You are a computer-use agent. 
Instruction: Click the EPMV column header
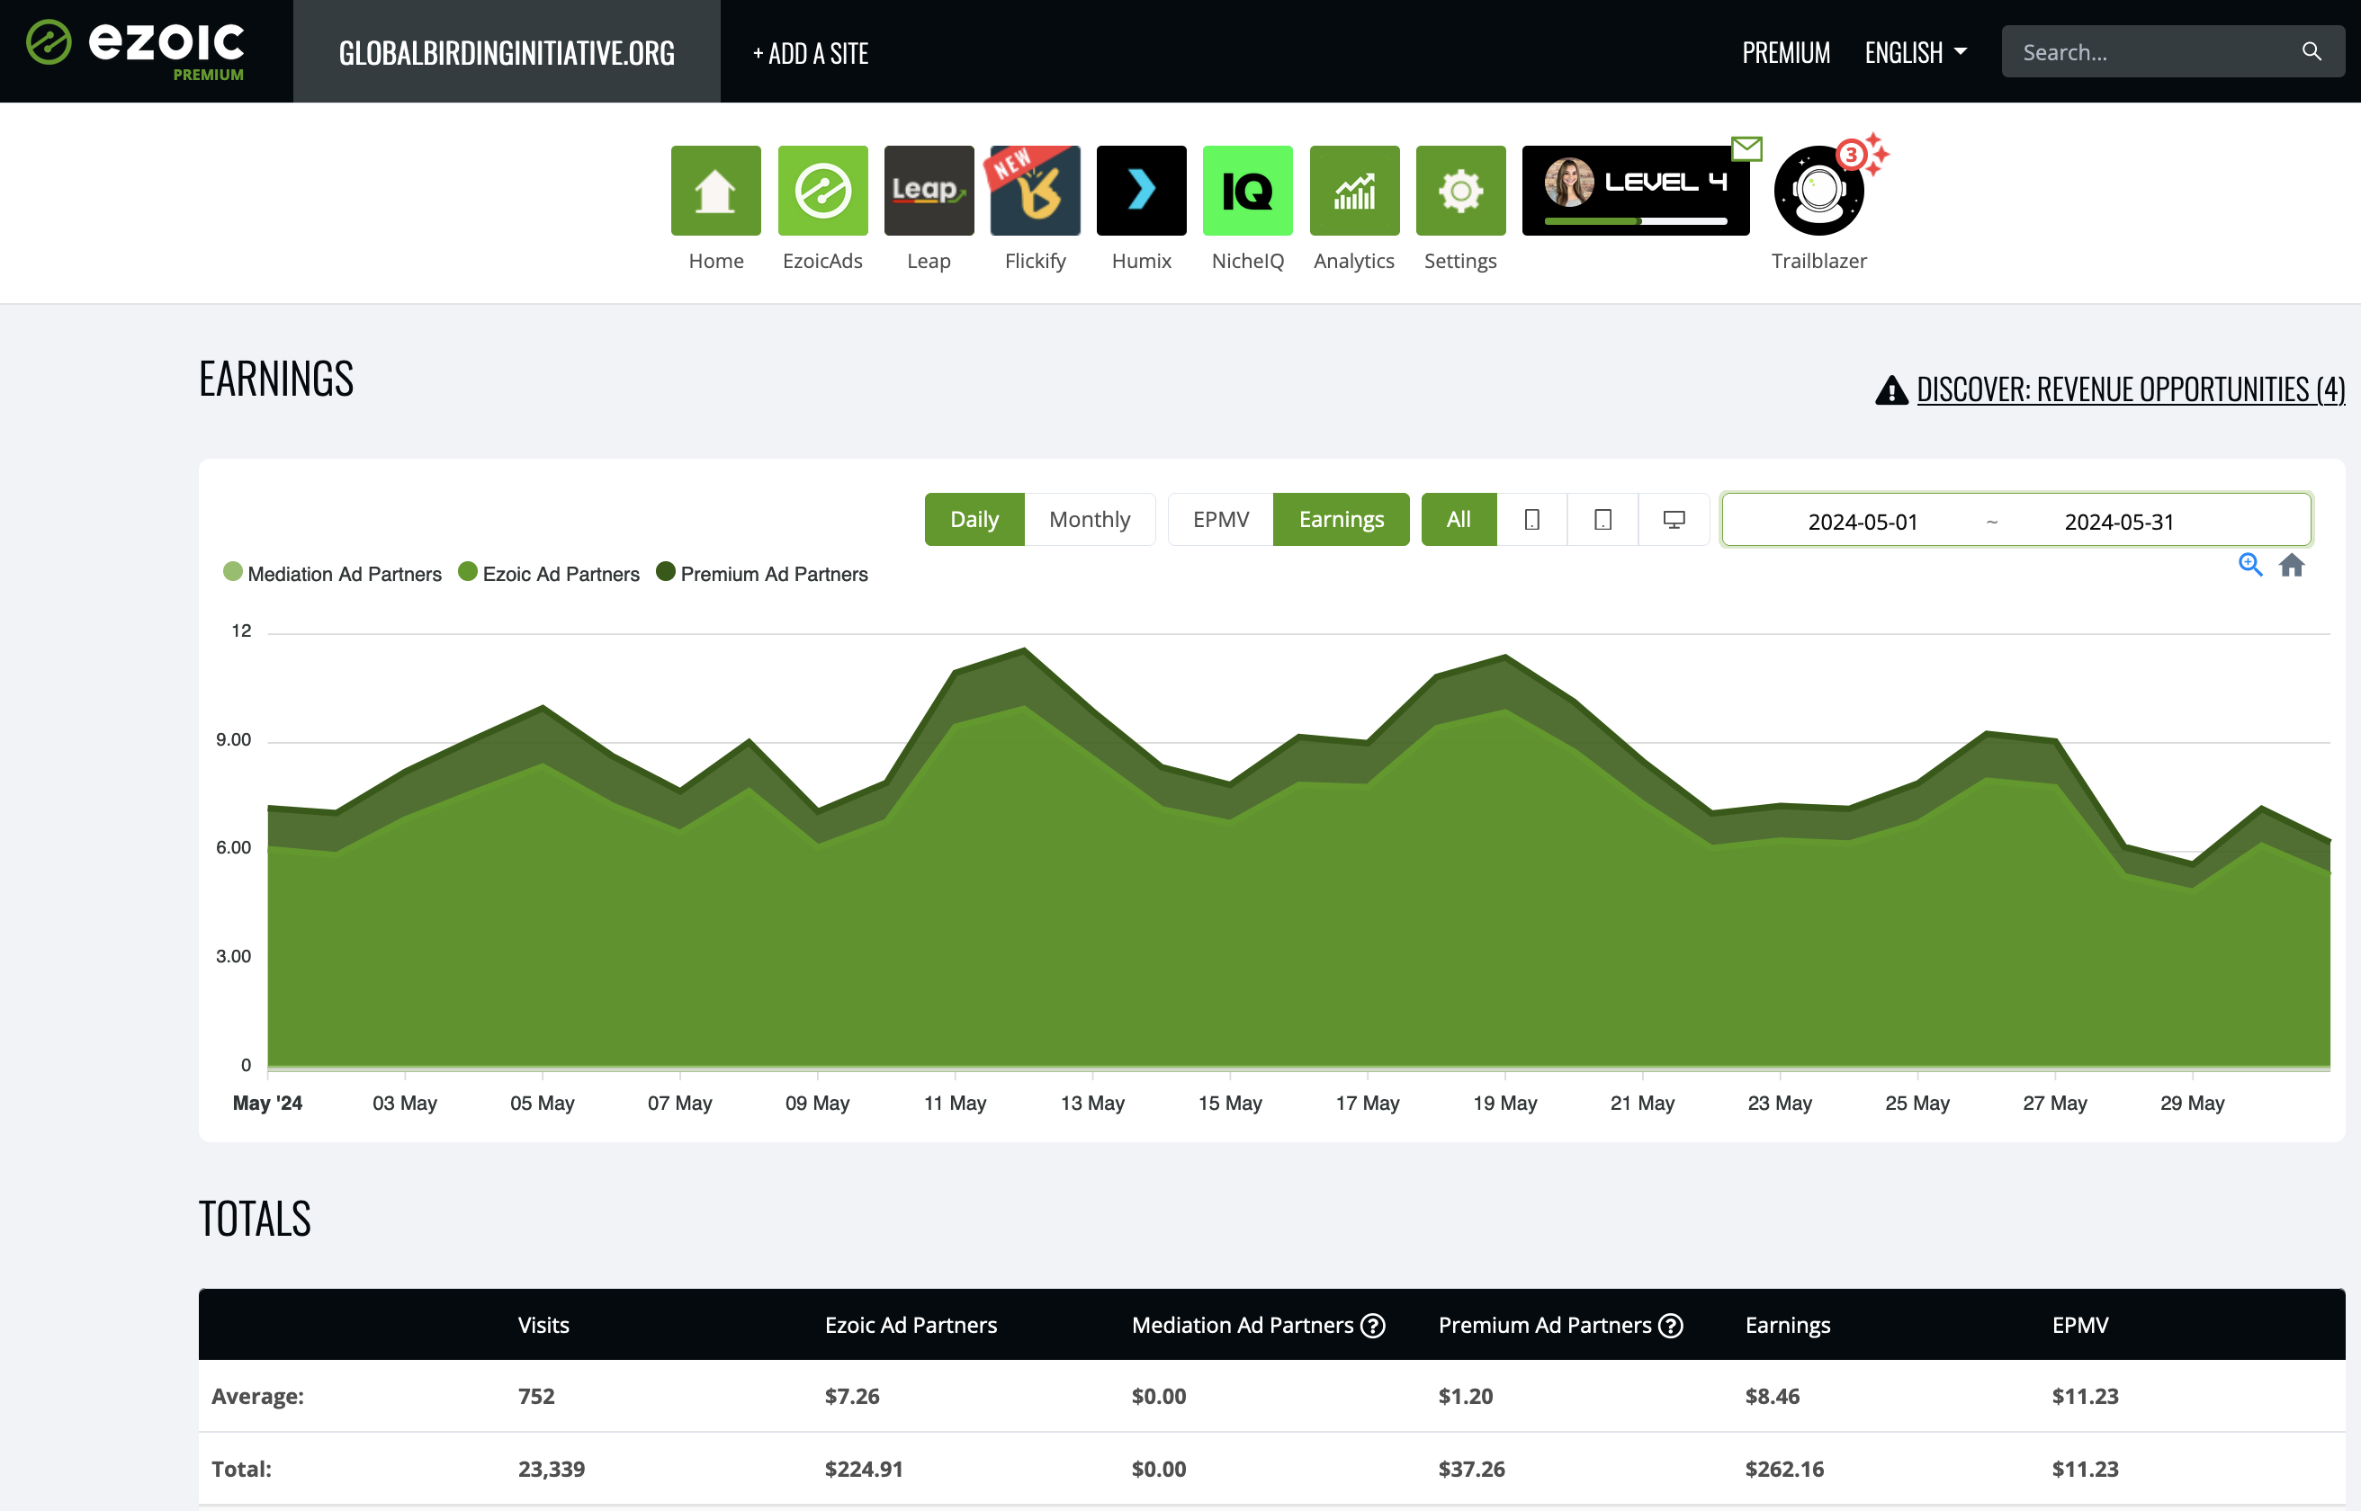(2079, 1326)
